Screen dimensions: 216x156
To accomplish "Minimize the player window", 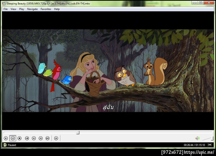I will 195,3.
